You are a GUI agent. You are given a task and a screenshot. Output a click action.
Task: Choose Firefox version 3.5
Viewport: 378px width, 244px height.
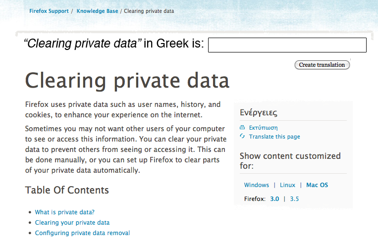coord(294,199)
